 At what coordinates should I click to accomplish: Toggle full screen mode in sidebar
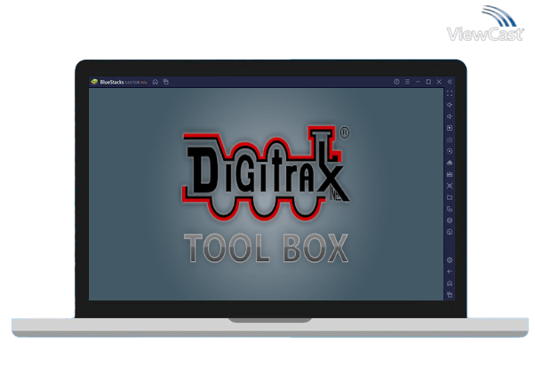click(450, 93)
